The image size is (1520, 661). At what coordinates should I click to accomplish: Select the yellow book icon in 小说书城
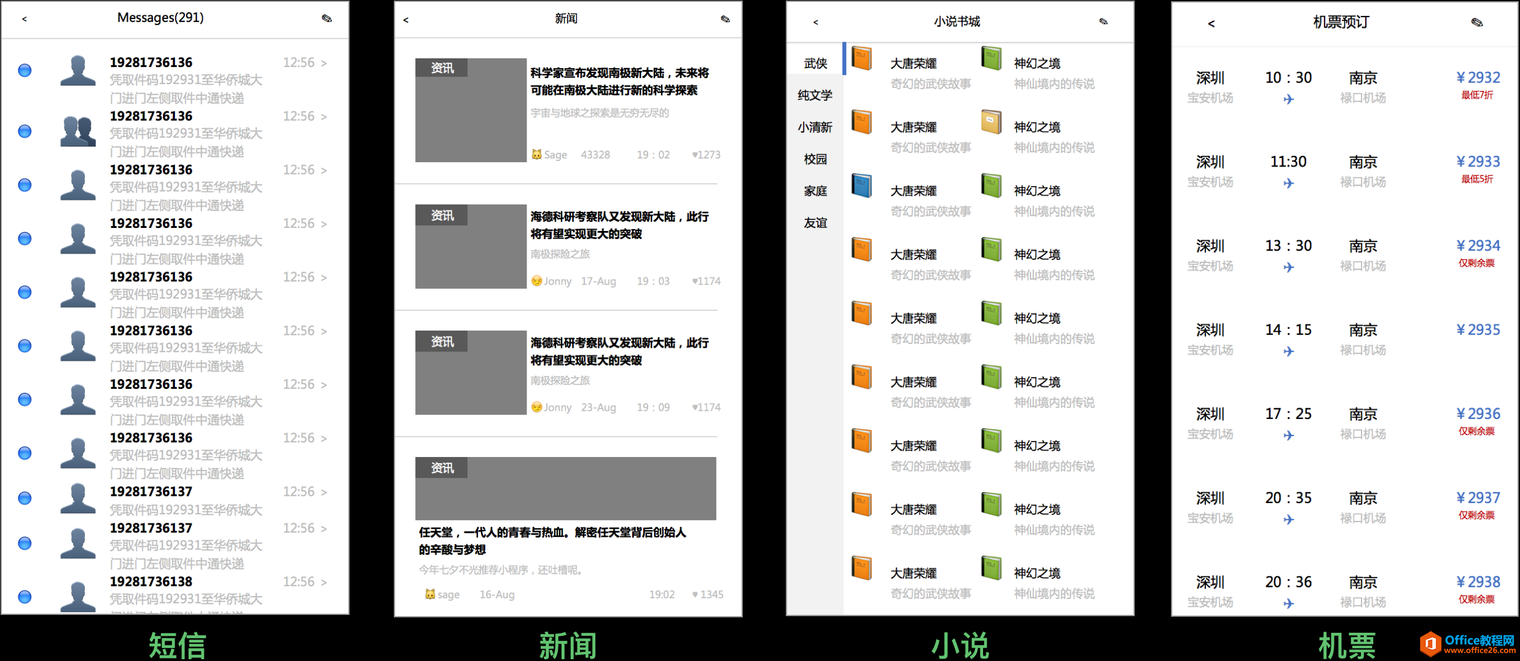tap(991, 122)
